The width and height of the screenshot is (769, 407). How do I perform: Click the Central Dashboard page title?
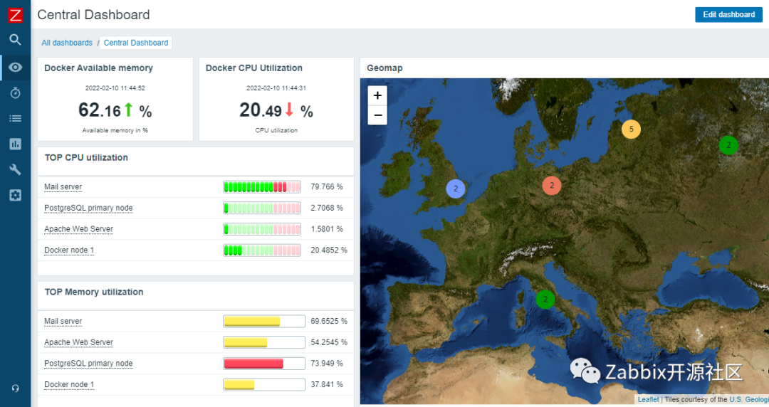point(94,15)
